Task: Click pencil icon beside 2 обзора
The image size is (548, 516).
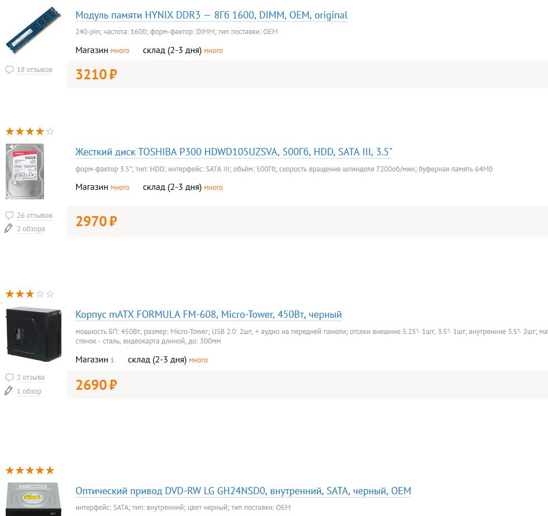Action: (x=8, y=228)
